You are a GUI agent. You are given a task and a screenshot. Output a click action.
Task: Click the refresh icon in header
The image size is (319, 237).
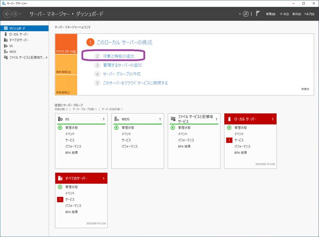tap(246, 14)
